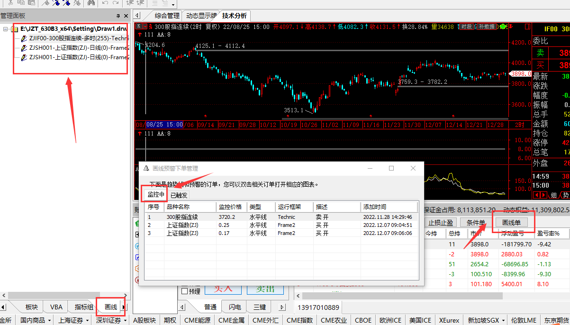Image resolution: width=570 pixels, height=325 pixels.
Task: Click the 时段 button on chart header
Action: click(467, 27)
